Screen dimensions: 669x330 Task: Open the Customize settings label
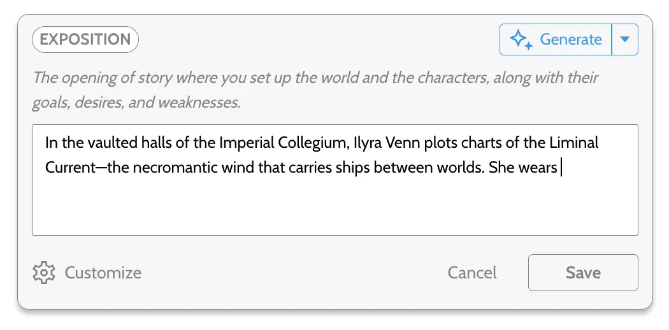[x=103, y=273]
